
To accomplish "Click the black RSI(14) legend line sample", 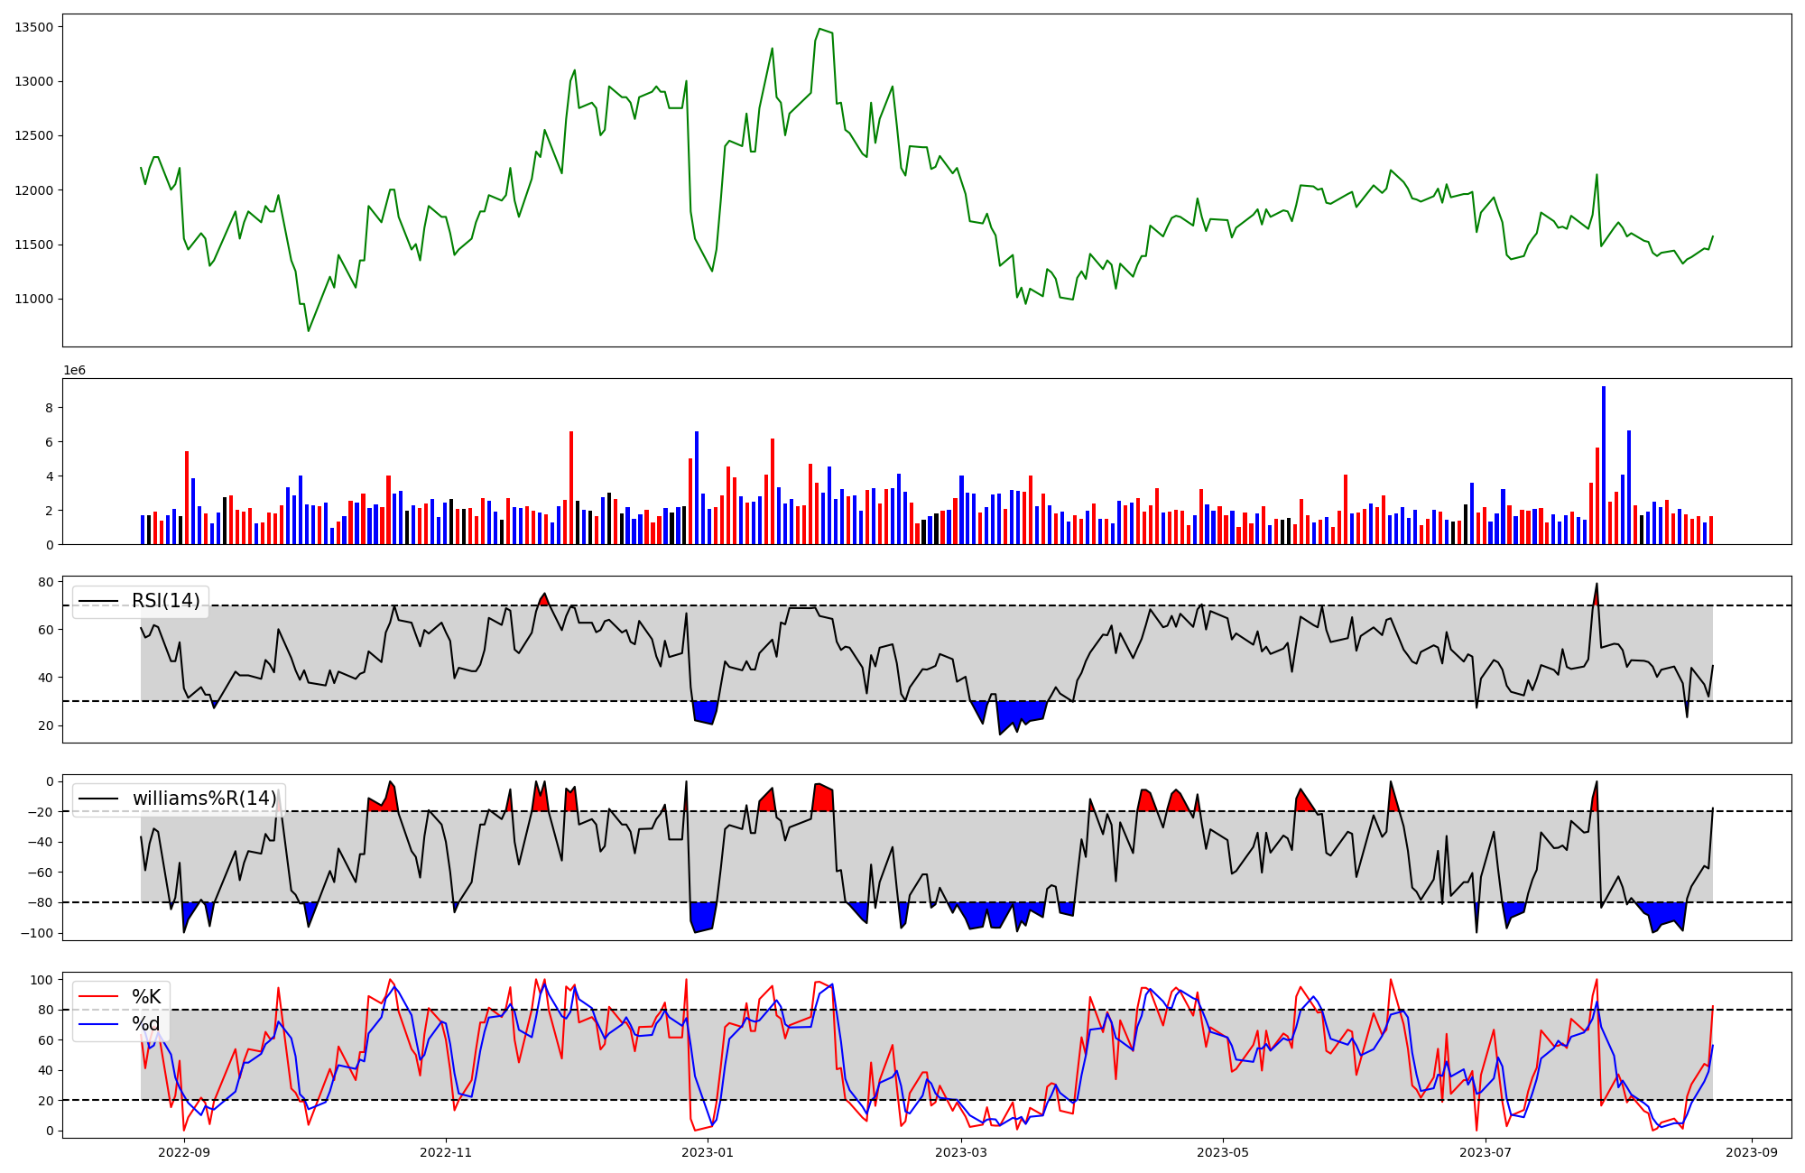I will point(98,601).
